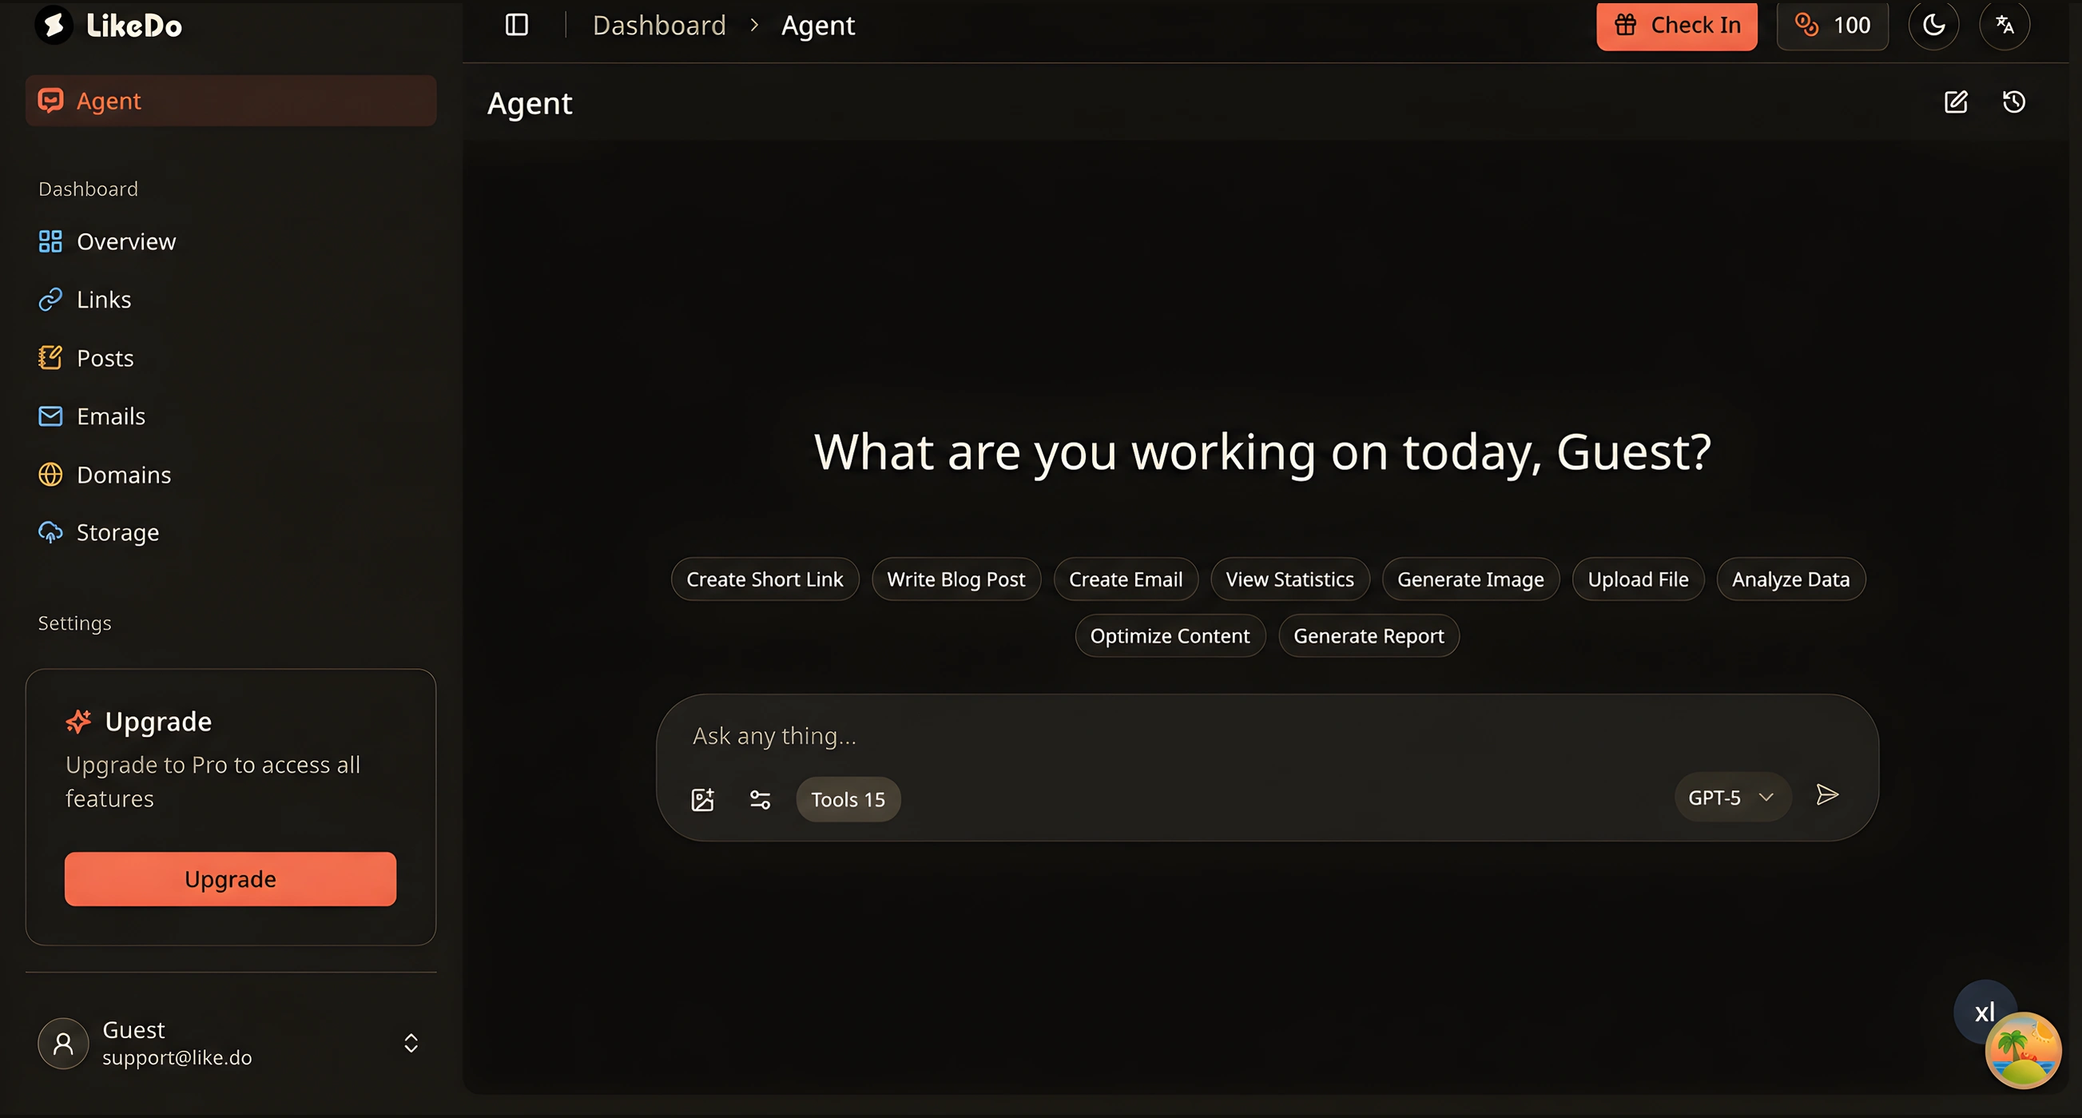Click the LikeDo logo icon
Viewport: 2082px width, 1118px height.
tap(54, 25)
